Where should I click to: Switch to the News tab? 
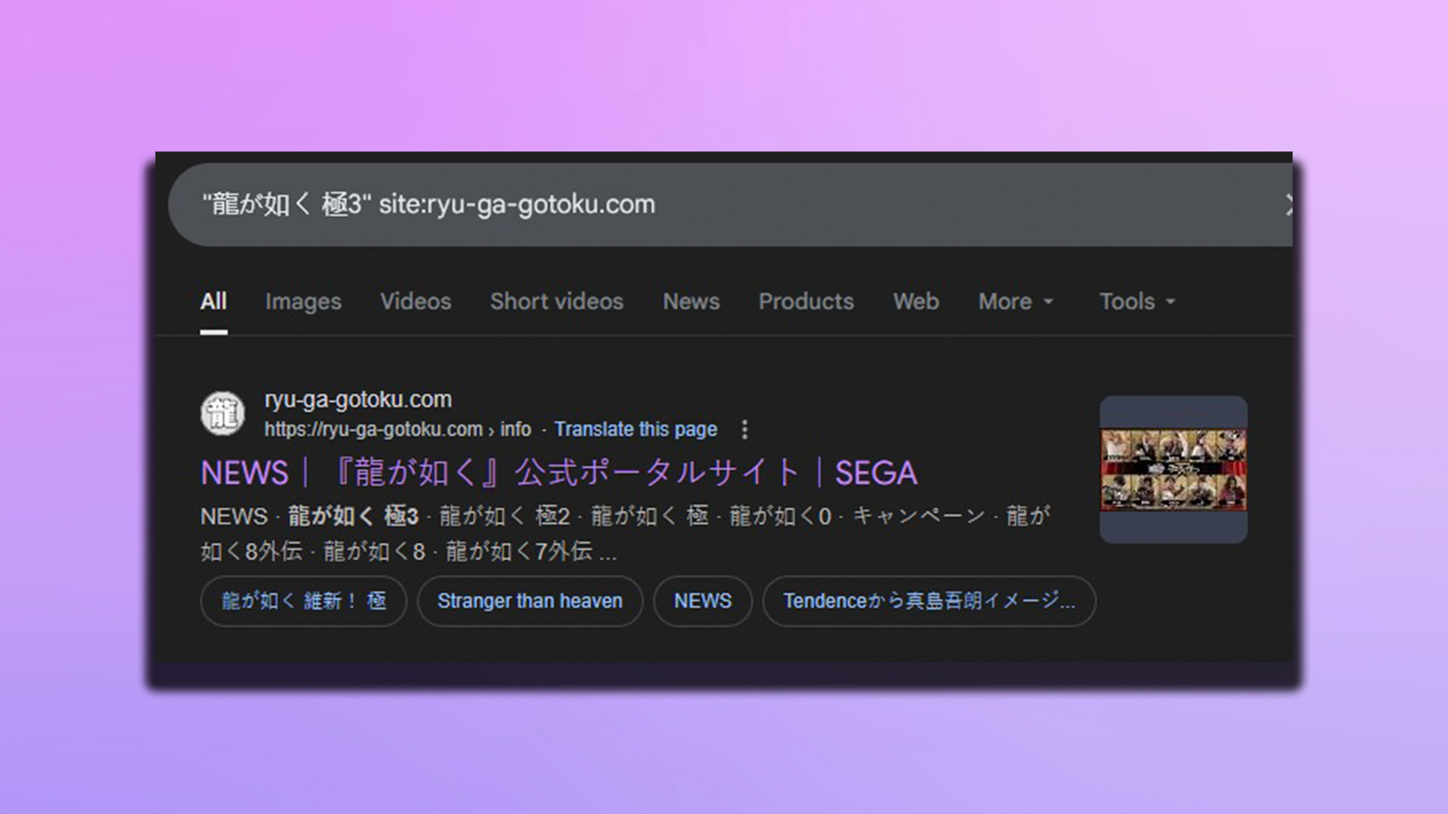[x=691, y=301]
